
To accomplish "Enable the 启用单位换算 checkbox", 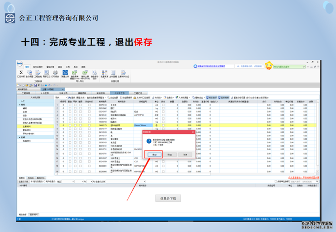I will pos(276,181).
